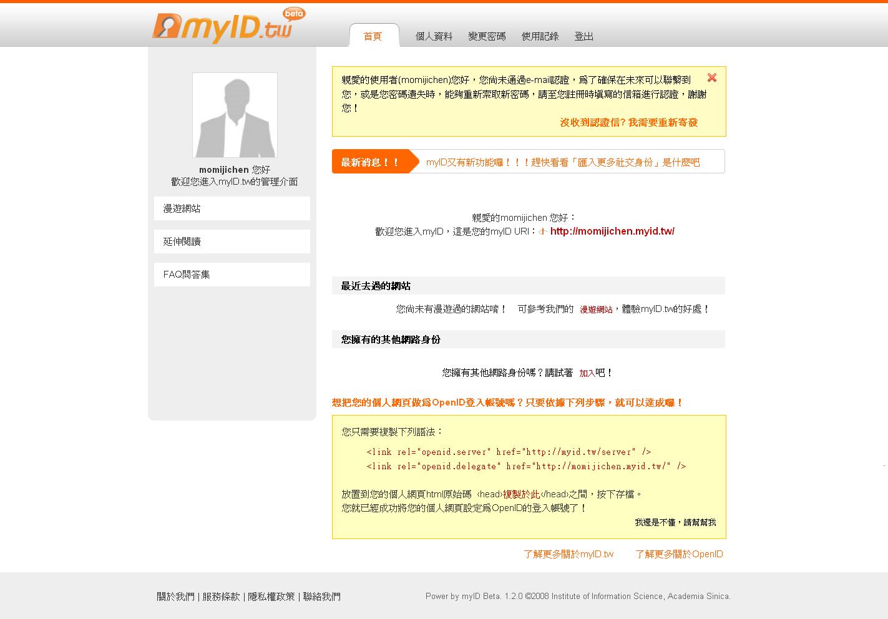Open 了解更多關於myID.tw link

point(568,554)
